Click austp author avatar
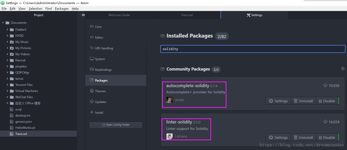 (x=169, y=100)
